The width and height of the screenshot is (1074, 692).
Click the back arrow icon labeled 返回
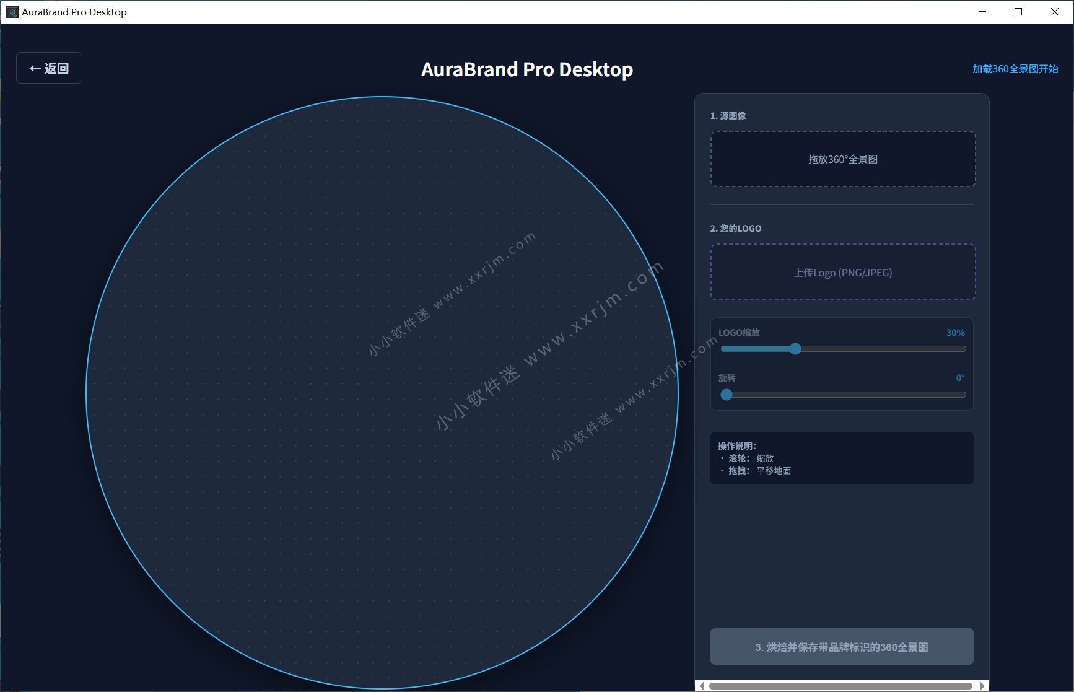click(x=34, y=68)
